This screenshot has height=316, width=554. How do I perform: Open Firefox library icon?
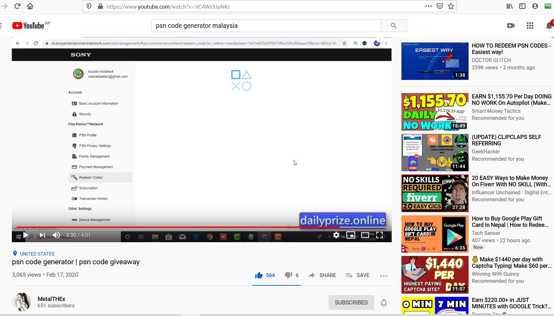(x=510, y=6)
